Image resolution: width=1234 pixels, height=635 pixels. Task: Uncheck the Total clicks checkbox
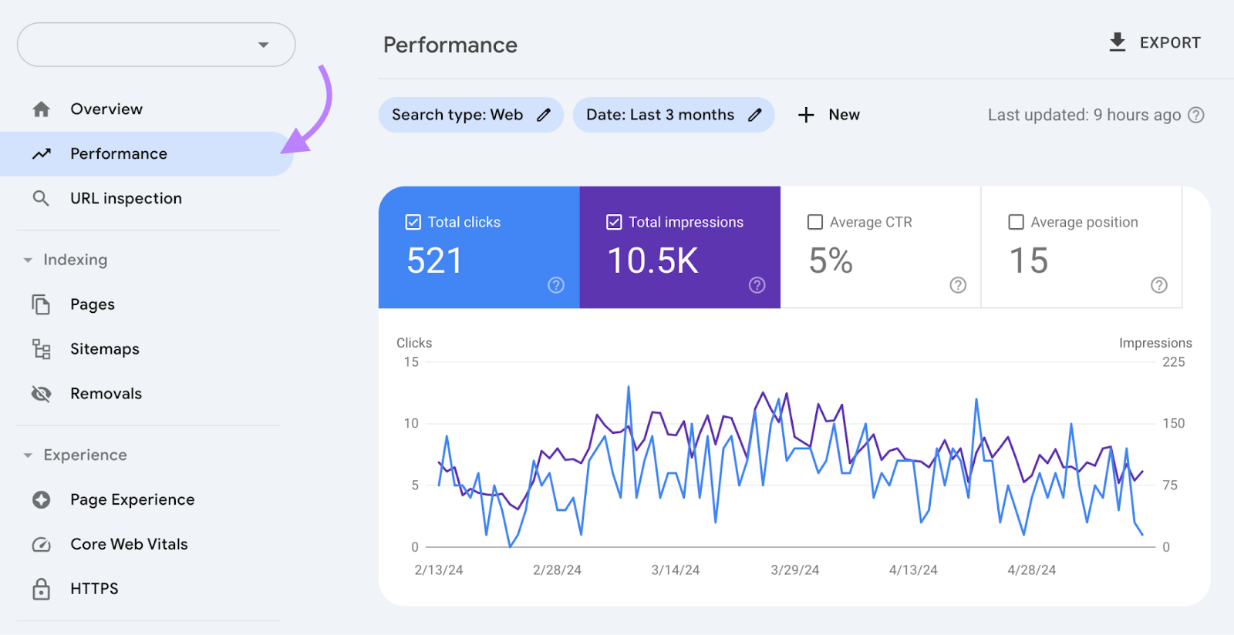[x=413, y=222]
